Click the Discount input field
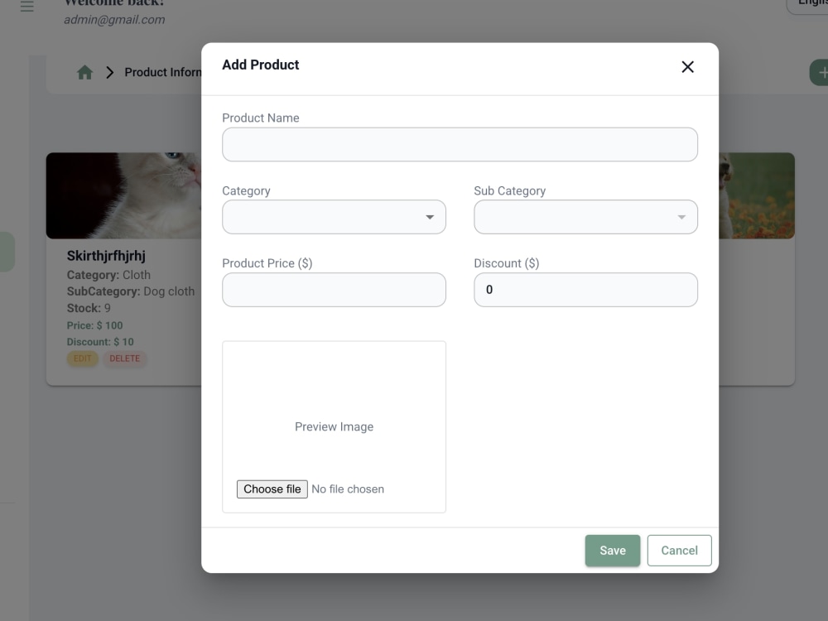Screen dimensions: 828x621 [585, 289]
